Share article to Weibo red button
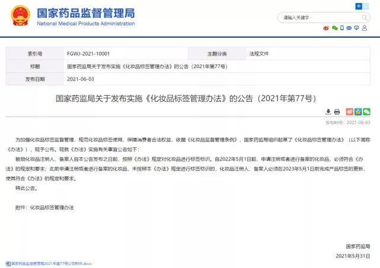 tap(350, 111)
